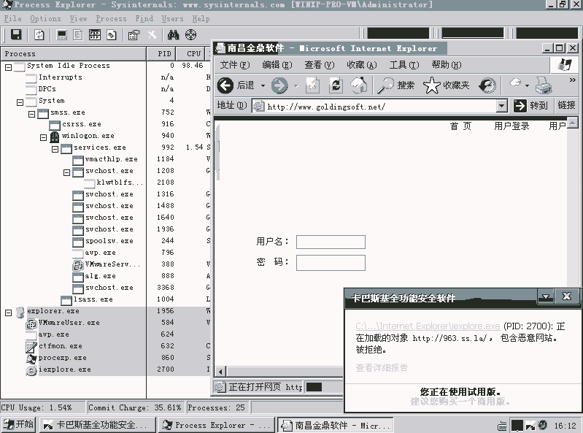Click the binoculars Find Handle icon
Image resolution: width=583 pixels, height=433 pixels.
click(x=173, y=35)
